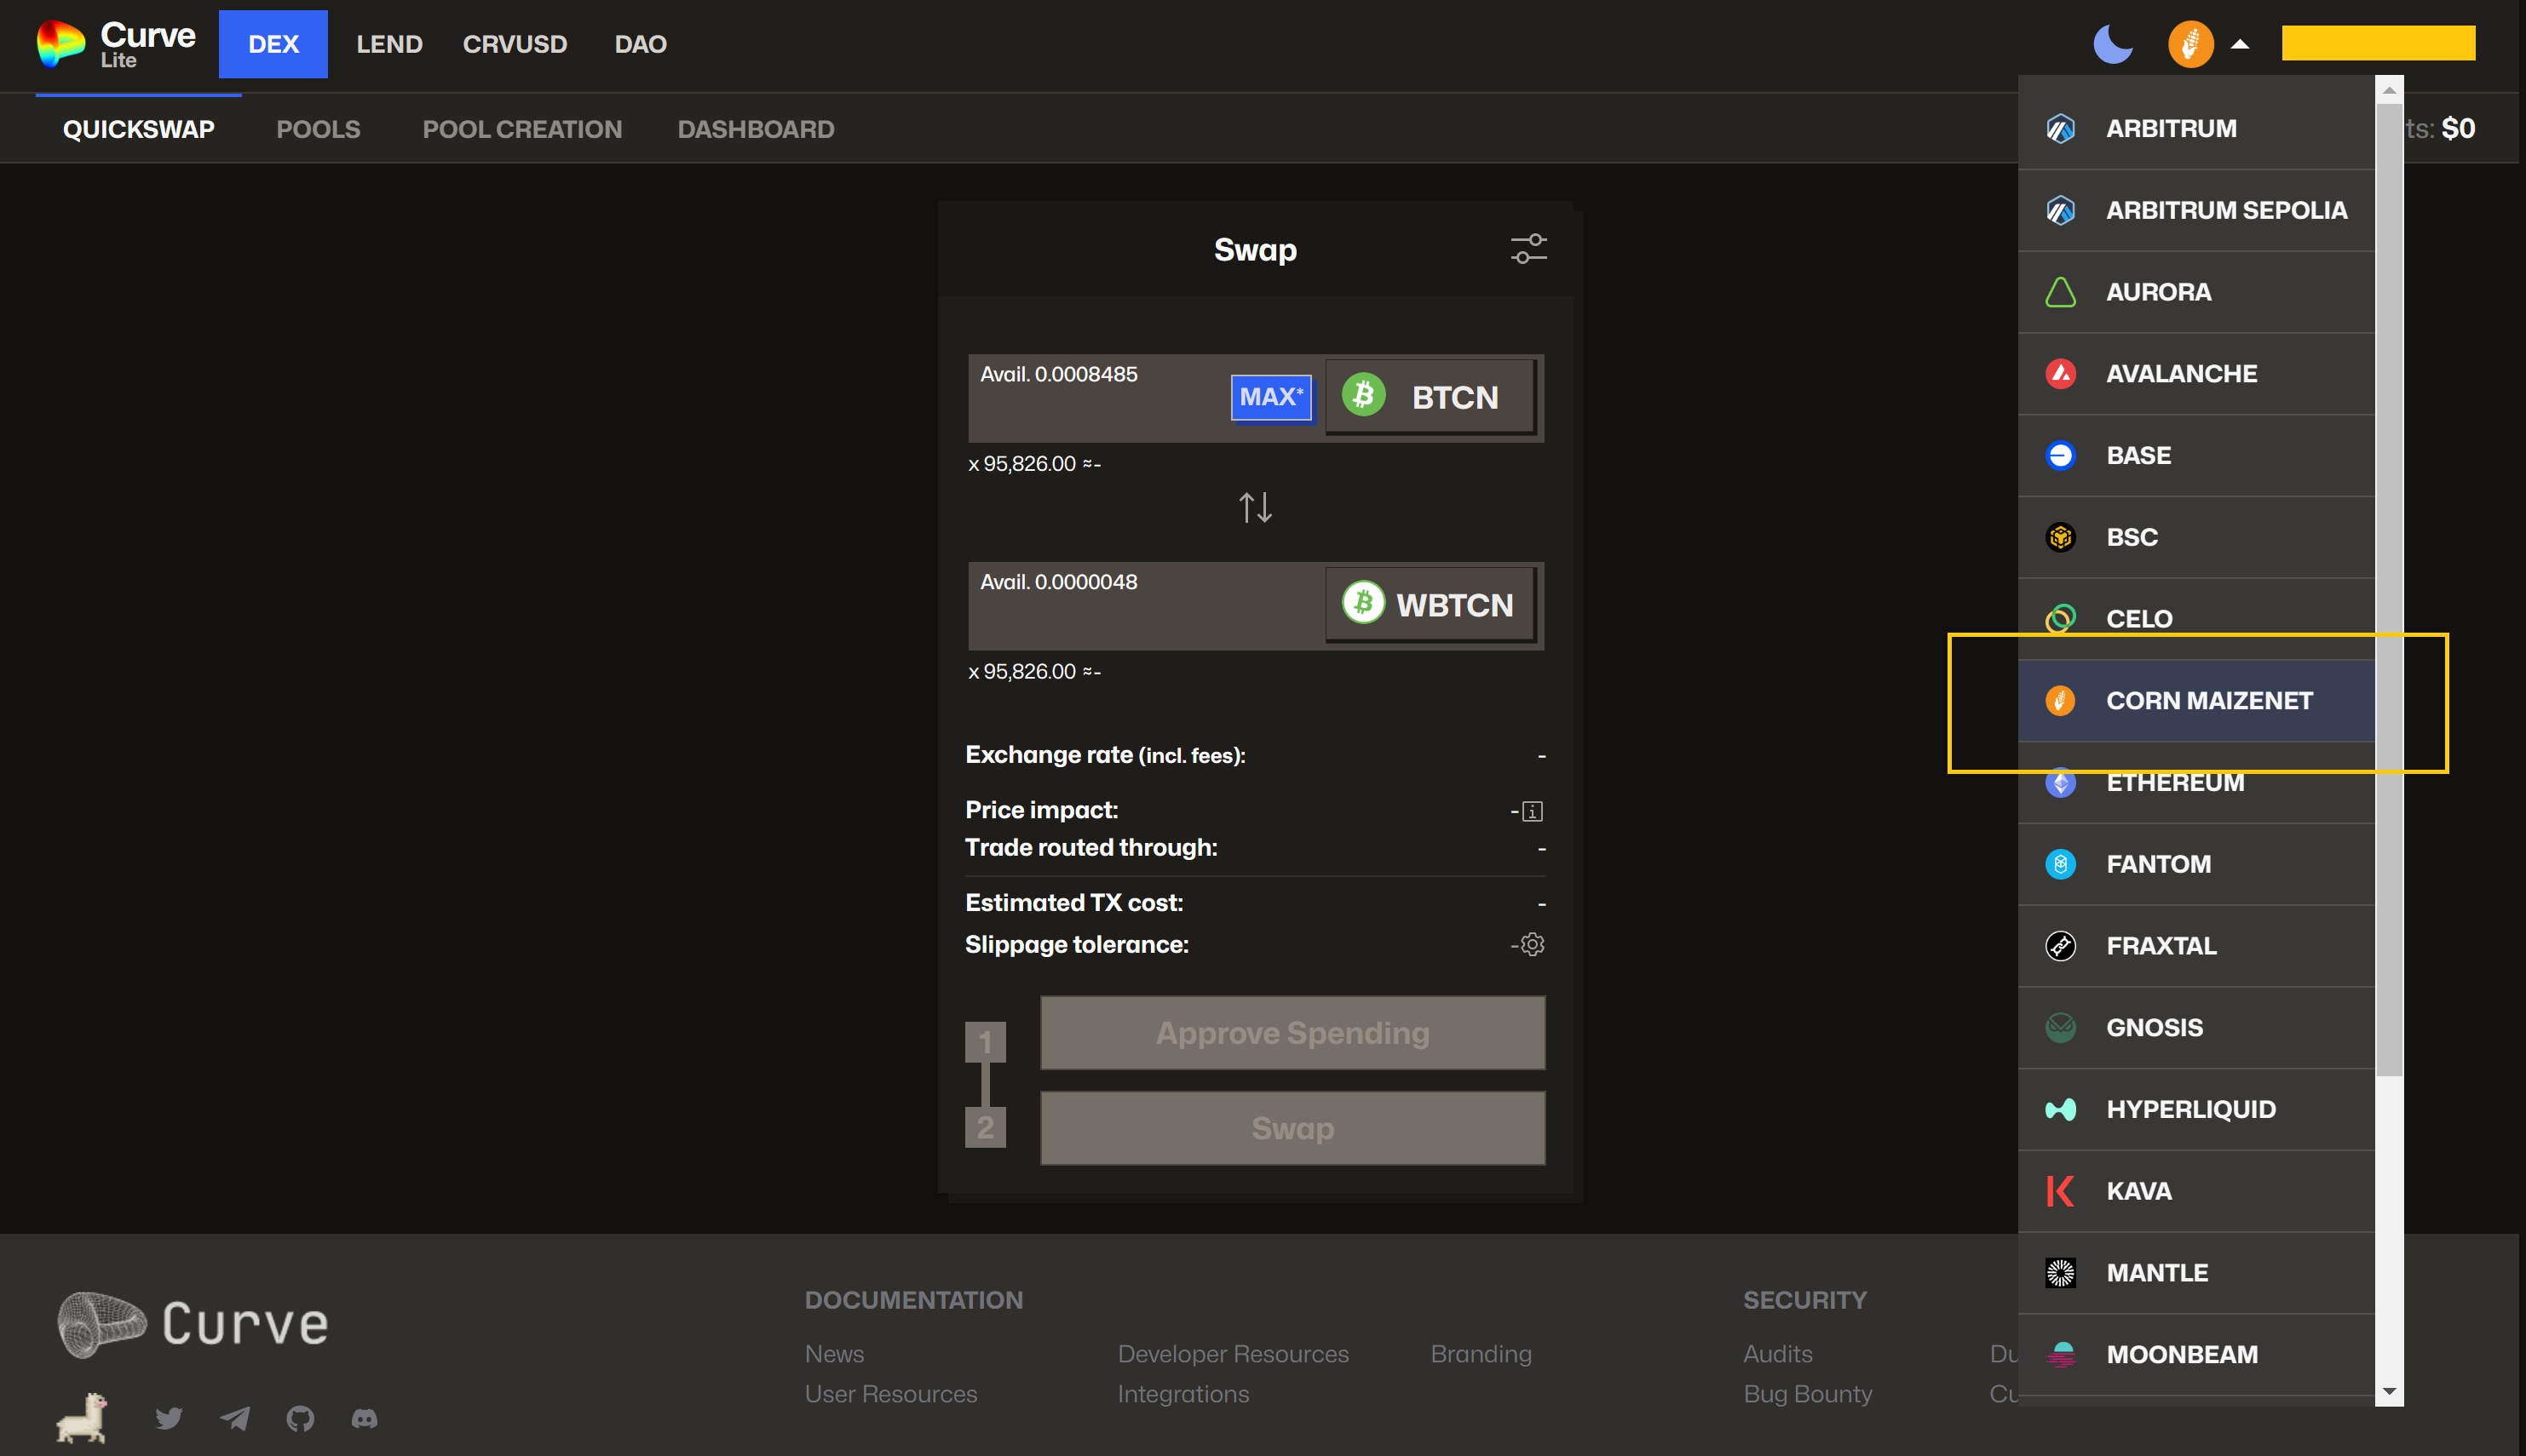Select ARBITRUM SEPOLIA network
Image resolution: width=2526 pixels, height=1456 pixels.
pos(2195,210)
